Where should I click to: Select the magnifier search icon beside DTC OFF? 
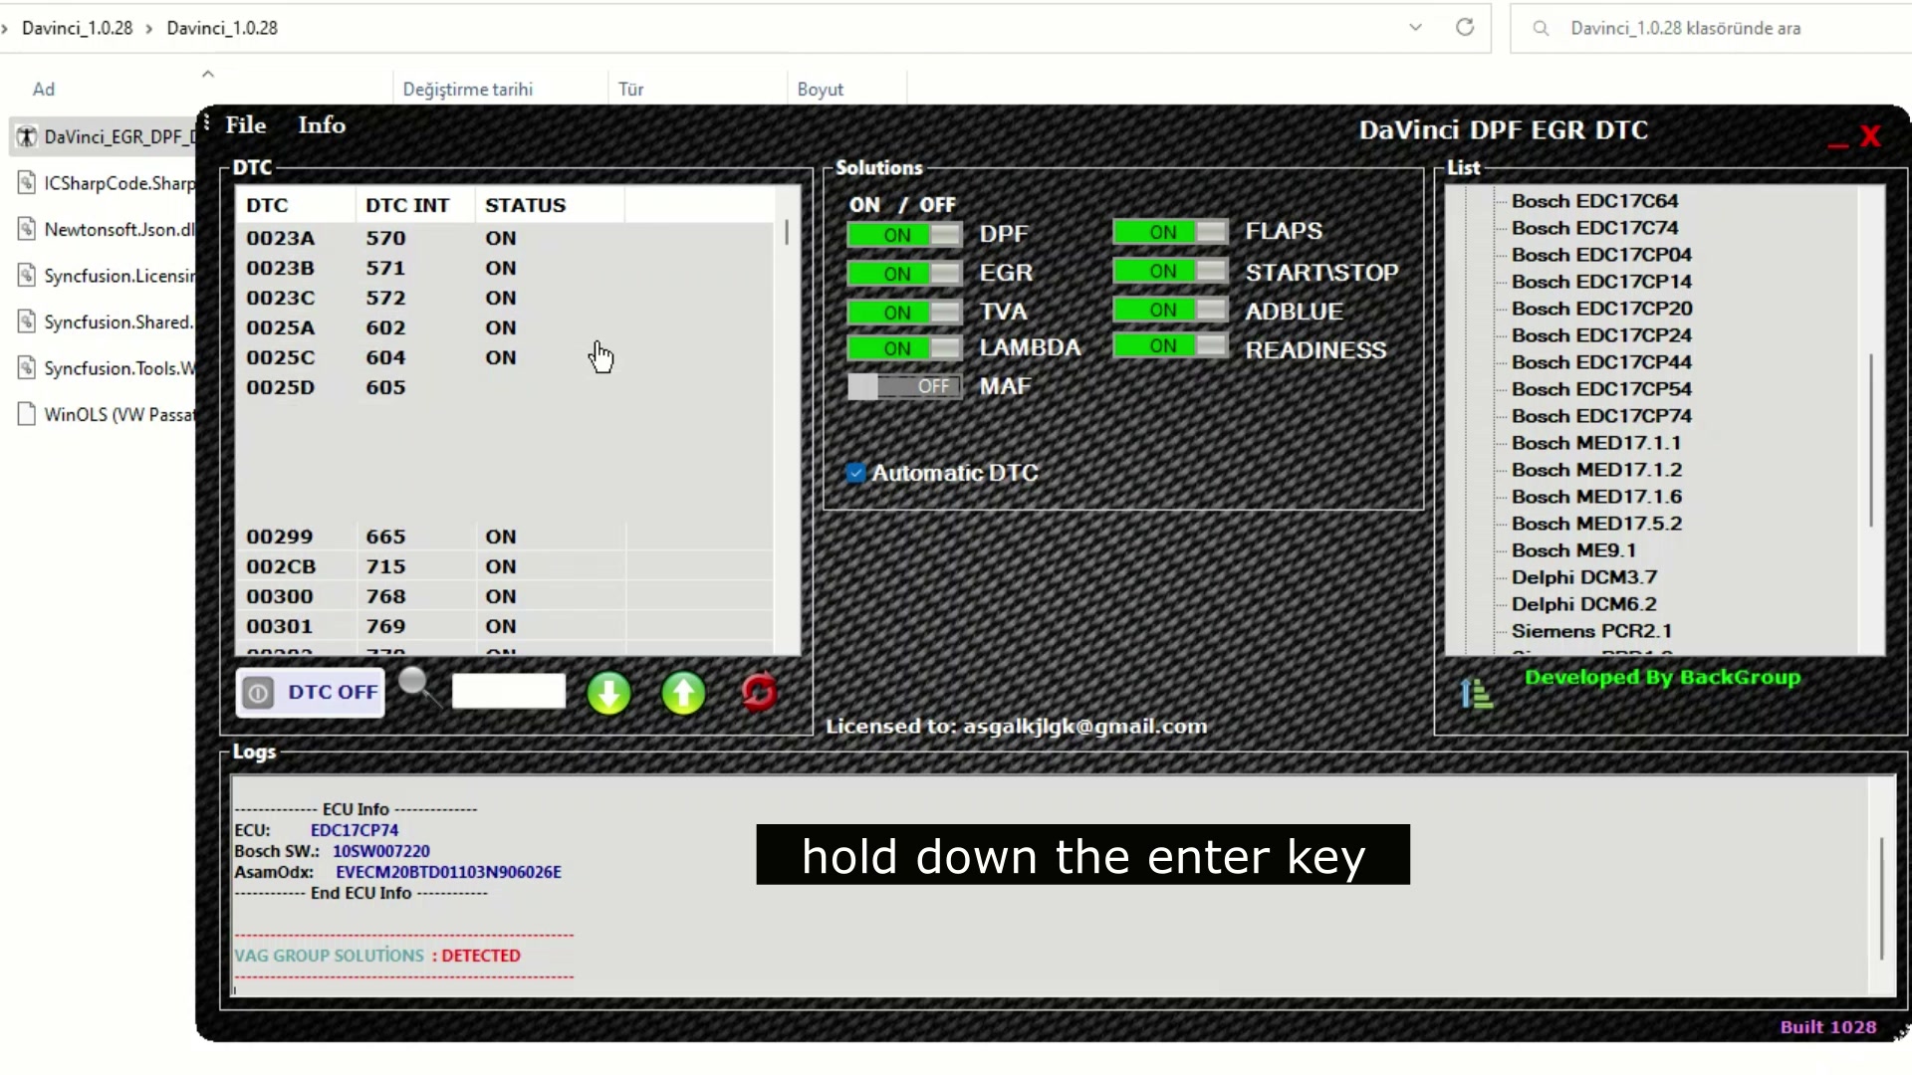coord(417,686)
